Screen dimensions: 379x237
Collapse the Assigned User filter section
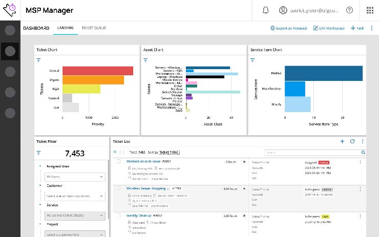(x=40, y=166)
